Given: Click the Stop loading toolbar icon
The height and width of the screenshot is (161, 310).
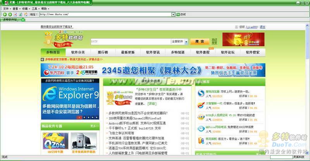Looking at the screenshot, I should (15, 14).
